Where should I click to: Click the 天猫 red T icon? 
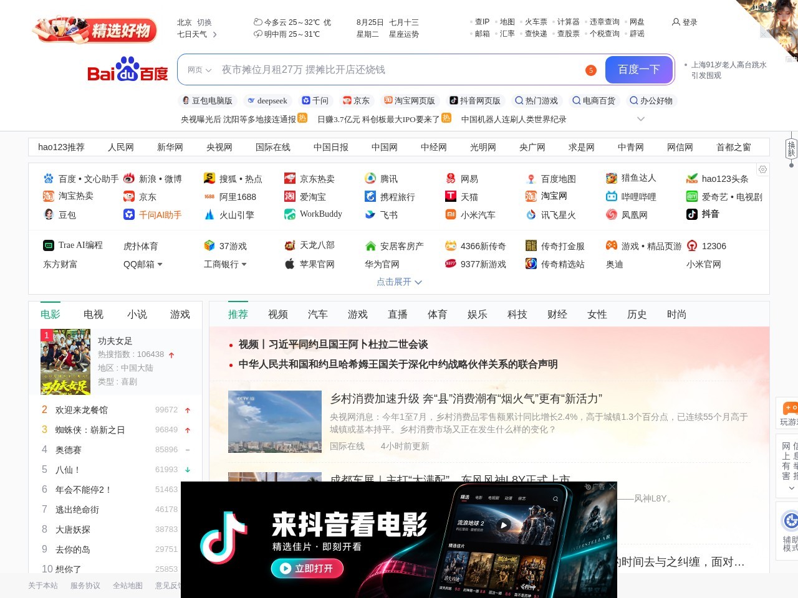(x=451, y=196)
